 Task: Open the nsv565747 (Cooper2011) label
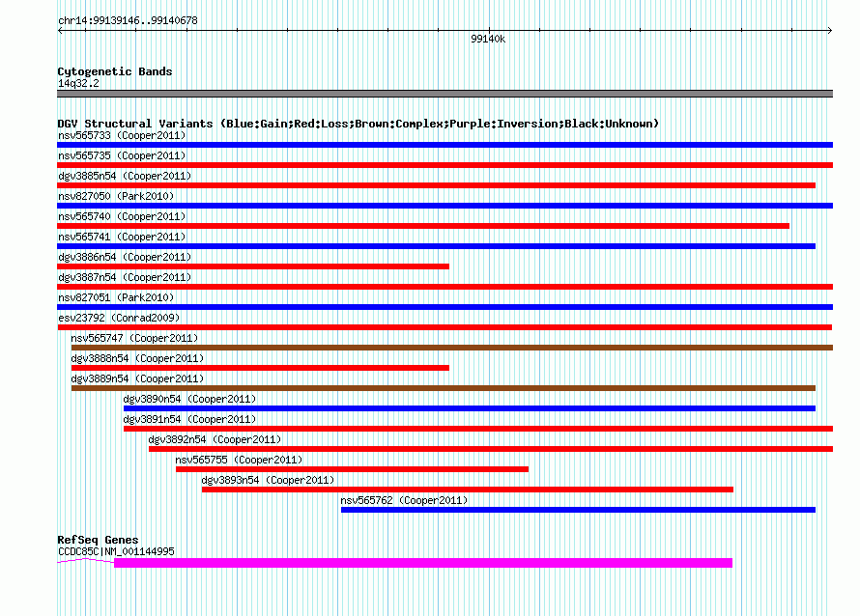point(134,338)
